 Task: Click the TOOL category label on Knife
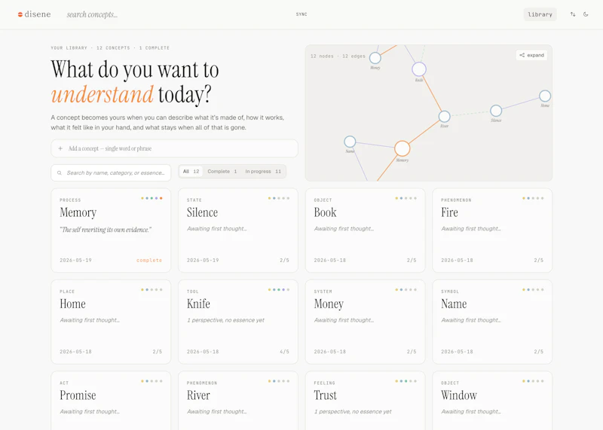[193, 291]
